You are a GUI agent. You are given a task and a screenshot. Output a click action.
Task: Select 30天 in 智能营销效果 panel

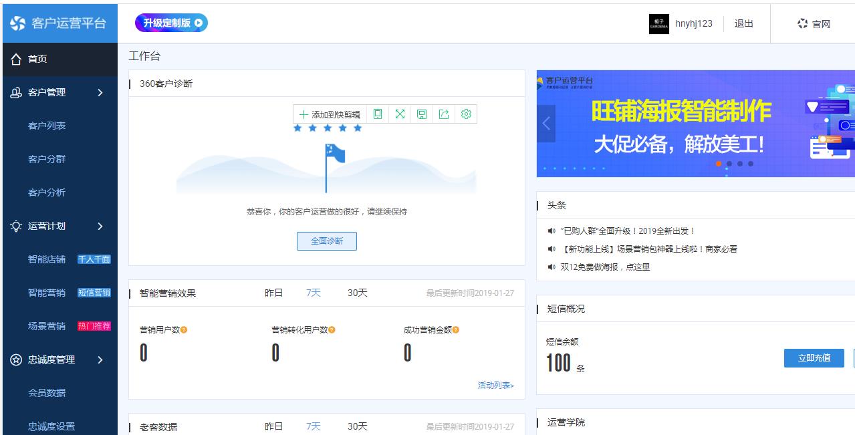coord(357,293)
